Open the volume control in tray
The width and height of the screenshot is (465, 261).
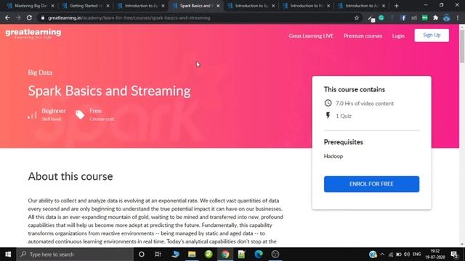[x=407, y=254]
